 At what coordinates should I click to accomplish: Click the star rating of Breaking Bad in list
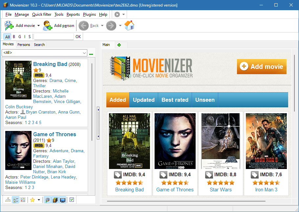click(36, 70)
